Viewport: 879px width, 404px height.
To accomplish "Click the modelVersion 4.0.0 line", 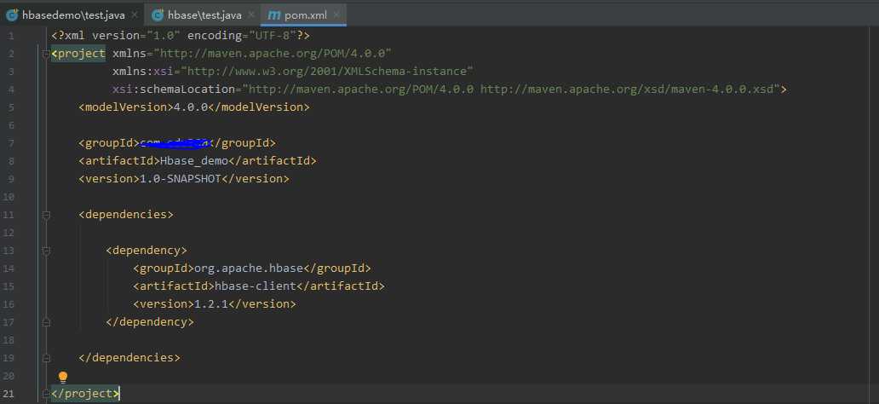I will 194,107.
